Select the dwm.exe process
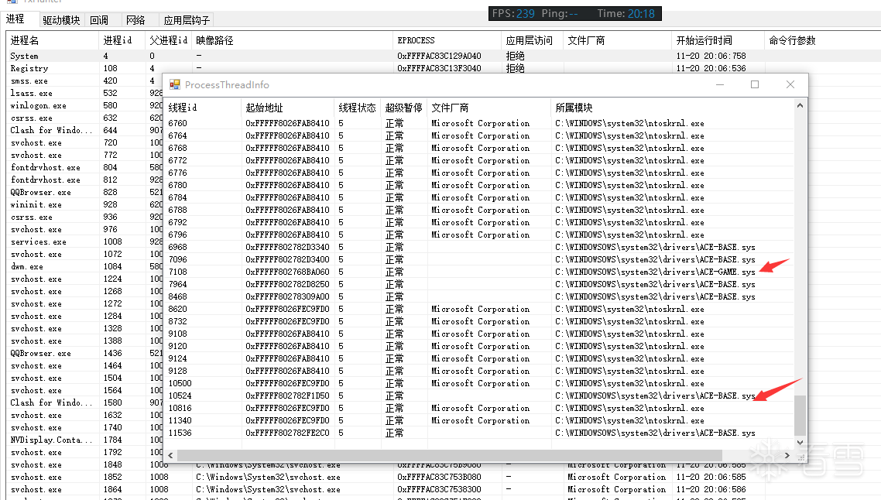 pyautogui.click(x=84, y=266)
